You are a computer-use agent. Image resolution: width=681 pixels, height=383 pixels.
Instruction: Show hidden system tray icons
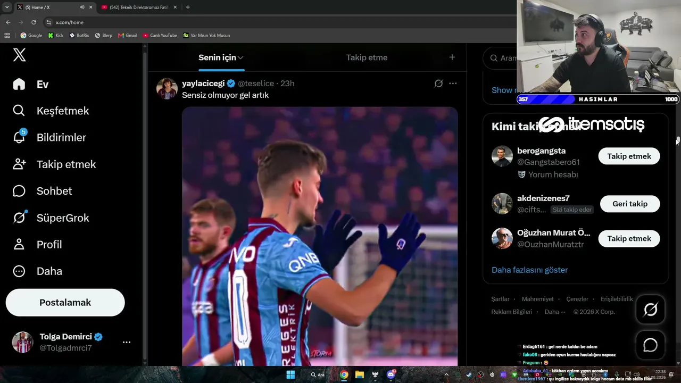446,375
